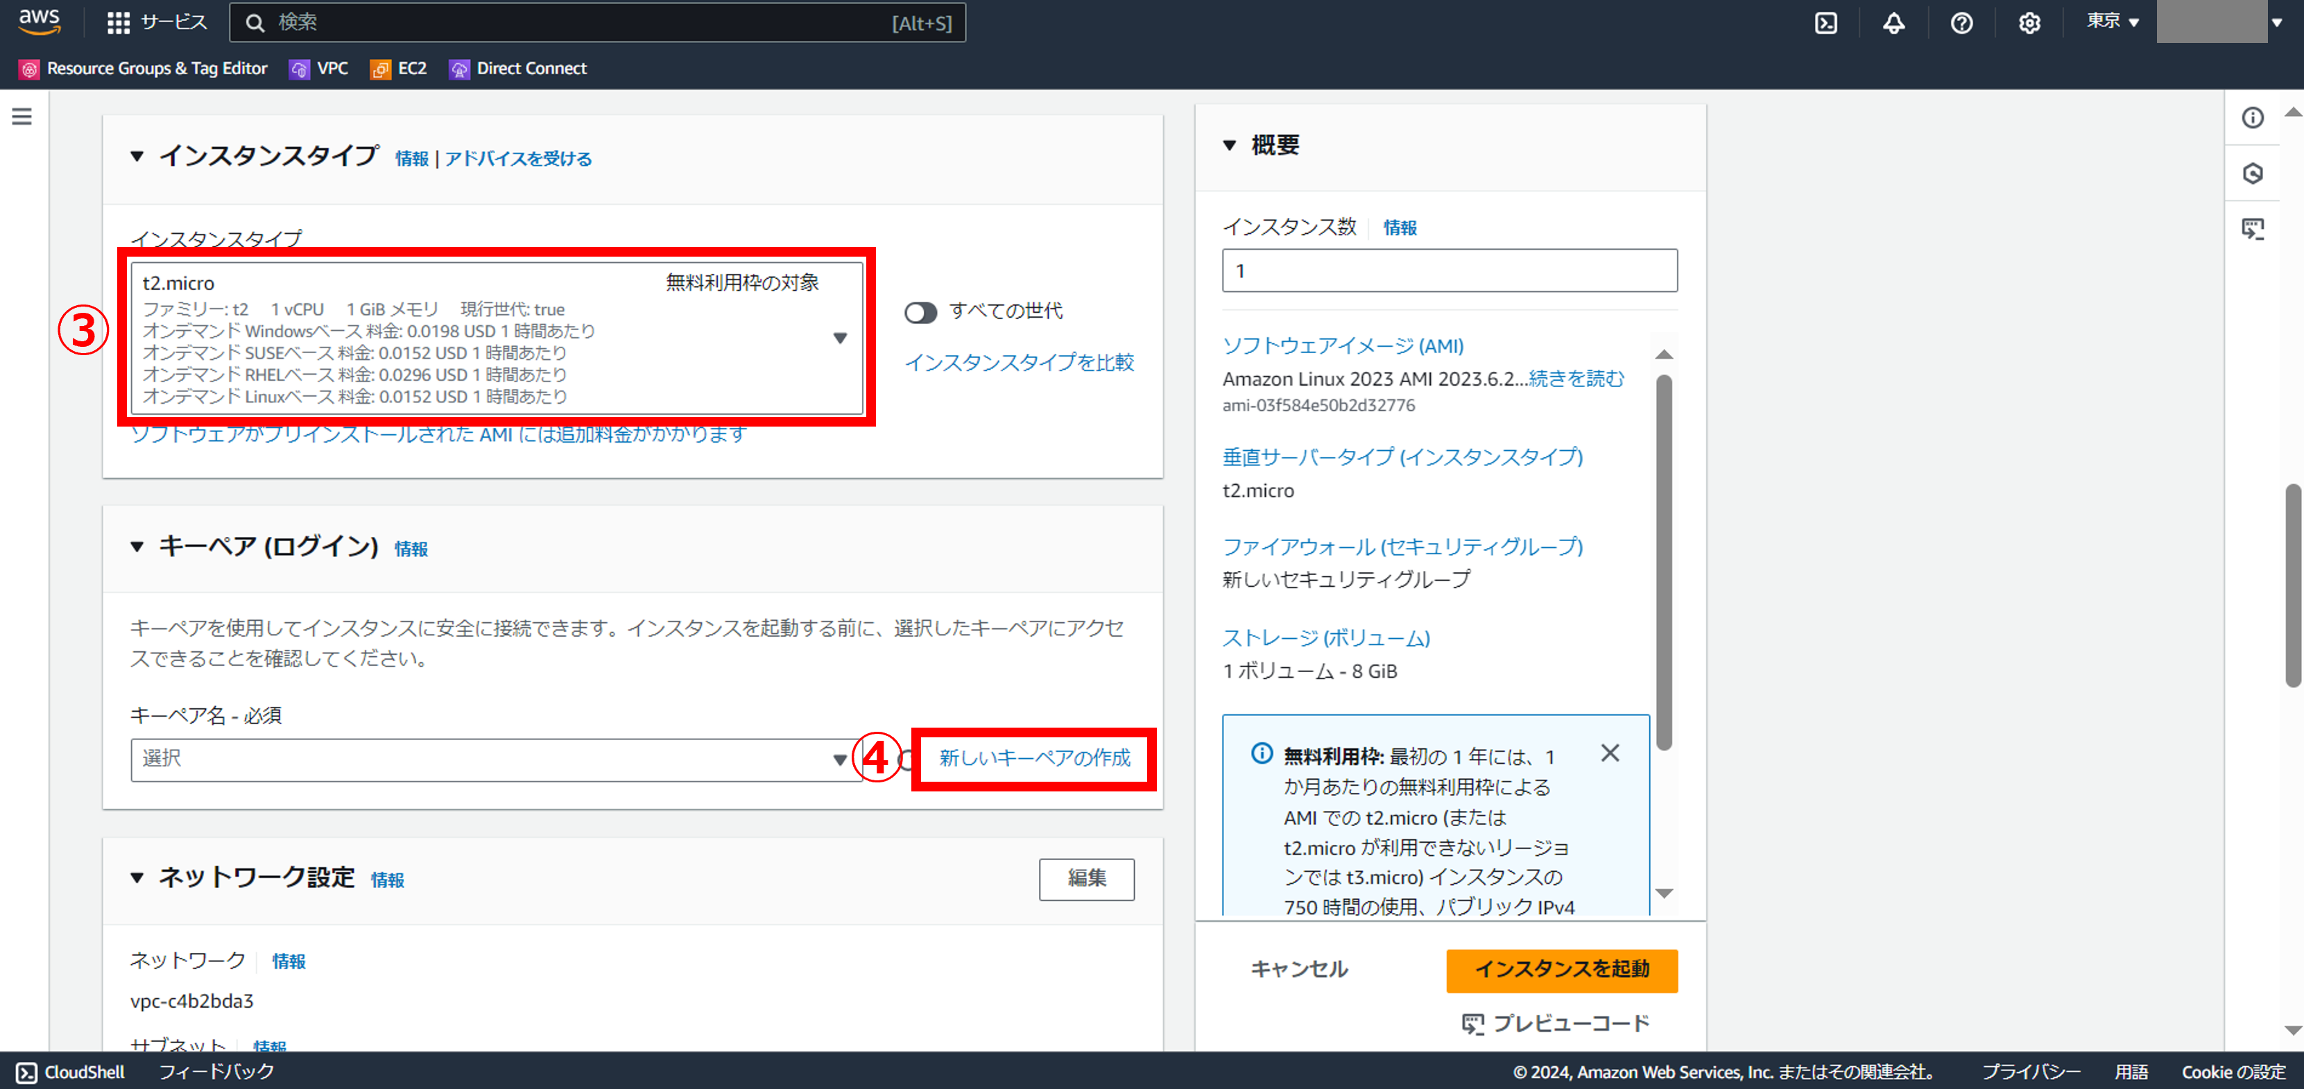
Task: Click ファイアウォール (セキュリティグループ) link
Action: pos(1402,547)
